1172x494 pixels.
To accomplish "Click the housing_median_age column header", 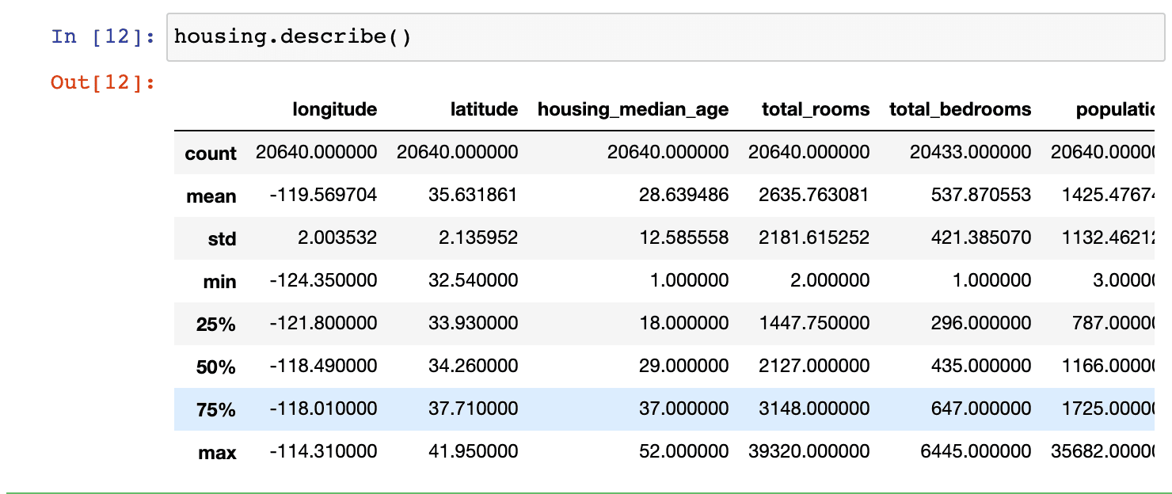I will pyautogui.click(x=633, y=109).
